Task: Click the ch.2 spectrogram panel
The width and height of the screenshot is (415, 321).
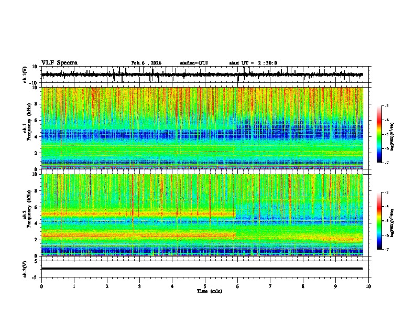Action: (x=202, y=215)
